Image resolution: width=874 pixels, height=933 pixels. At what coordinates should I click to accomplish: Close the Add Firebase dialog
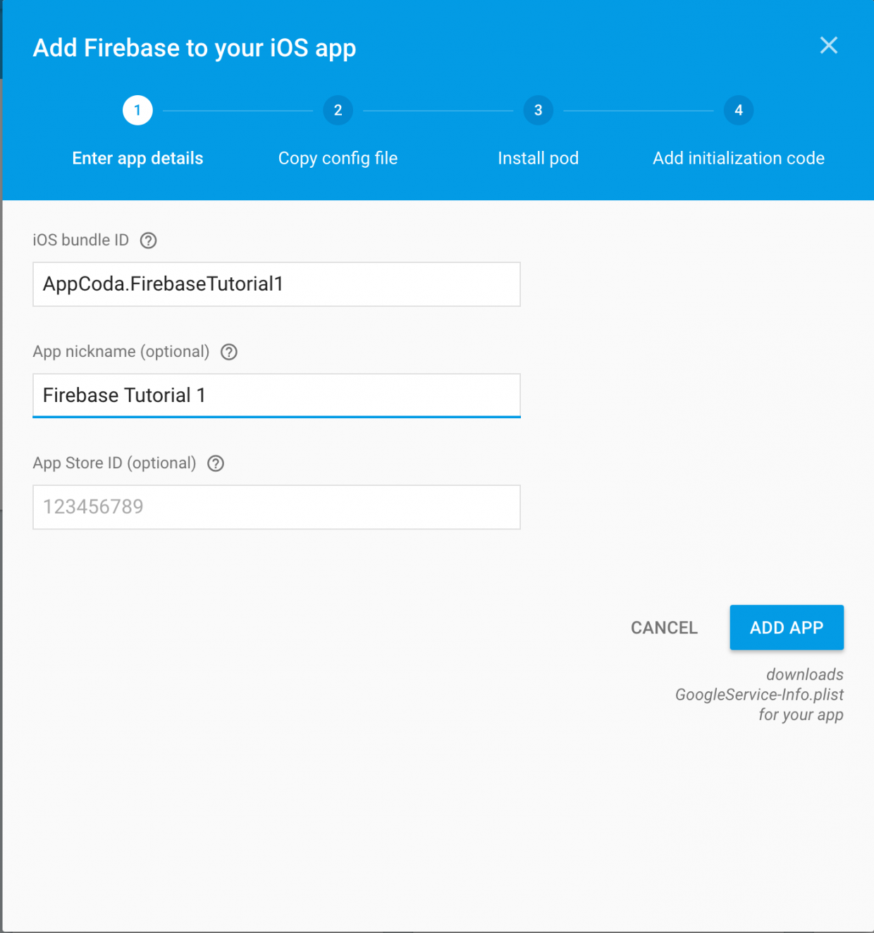coord(829,46)
